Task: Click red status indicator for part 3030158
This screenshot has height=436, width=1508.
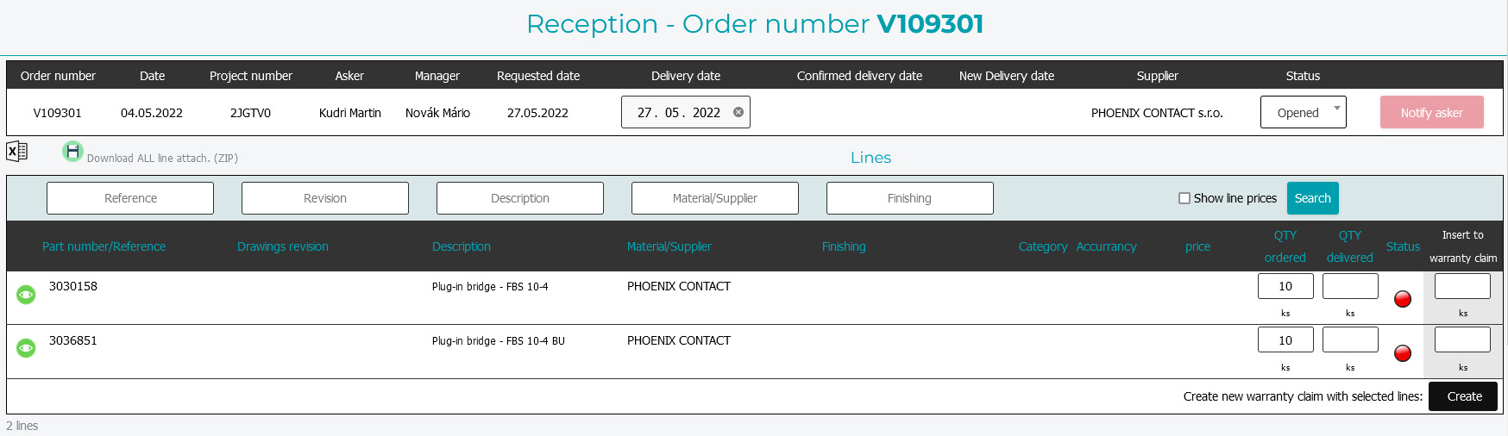Action: (1403, 299)
